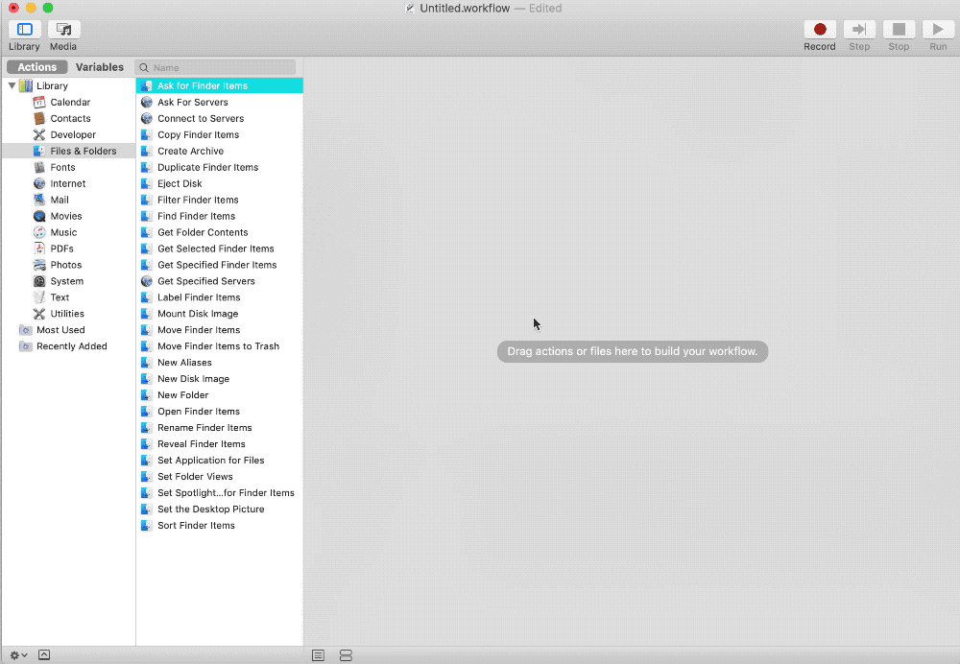The image size is (960, 664).
Task: Select the Find Finder Items action
Action: 220,216
